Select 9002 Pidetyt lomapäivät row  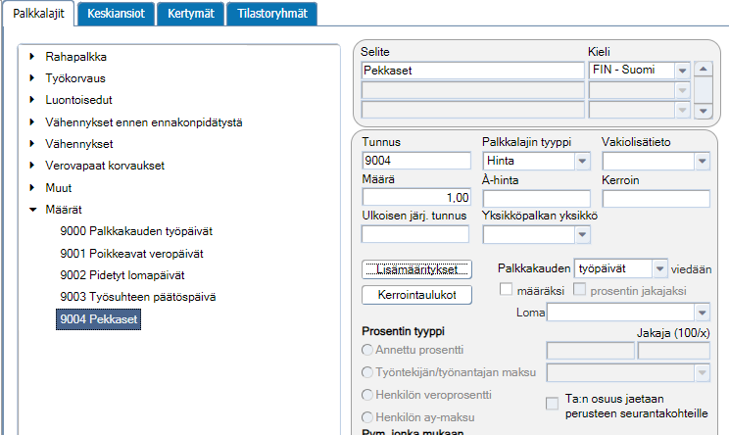click(122, 275)
